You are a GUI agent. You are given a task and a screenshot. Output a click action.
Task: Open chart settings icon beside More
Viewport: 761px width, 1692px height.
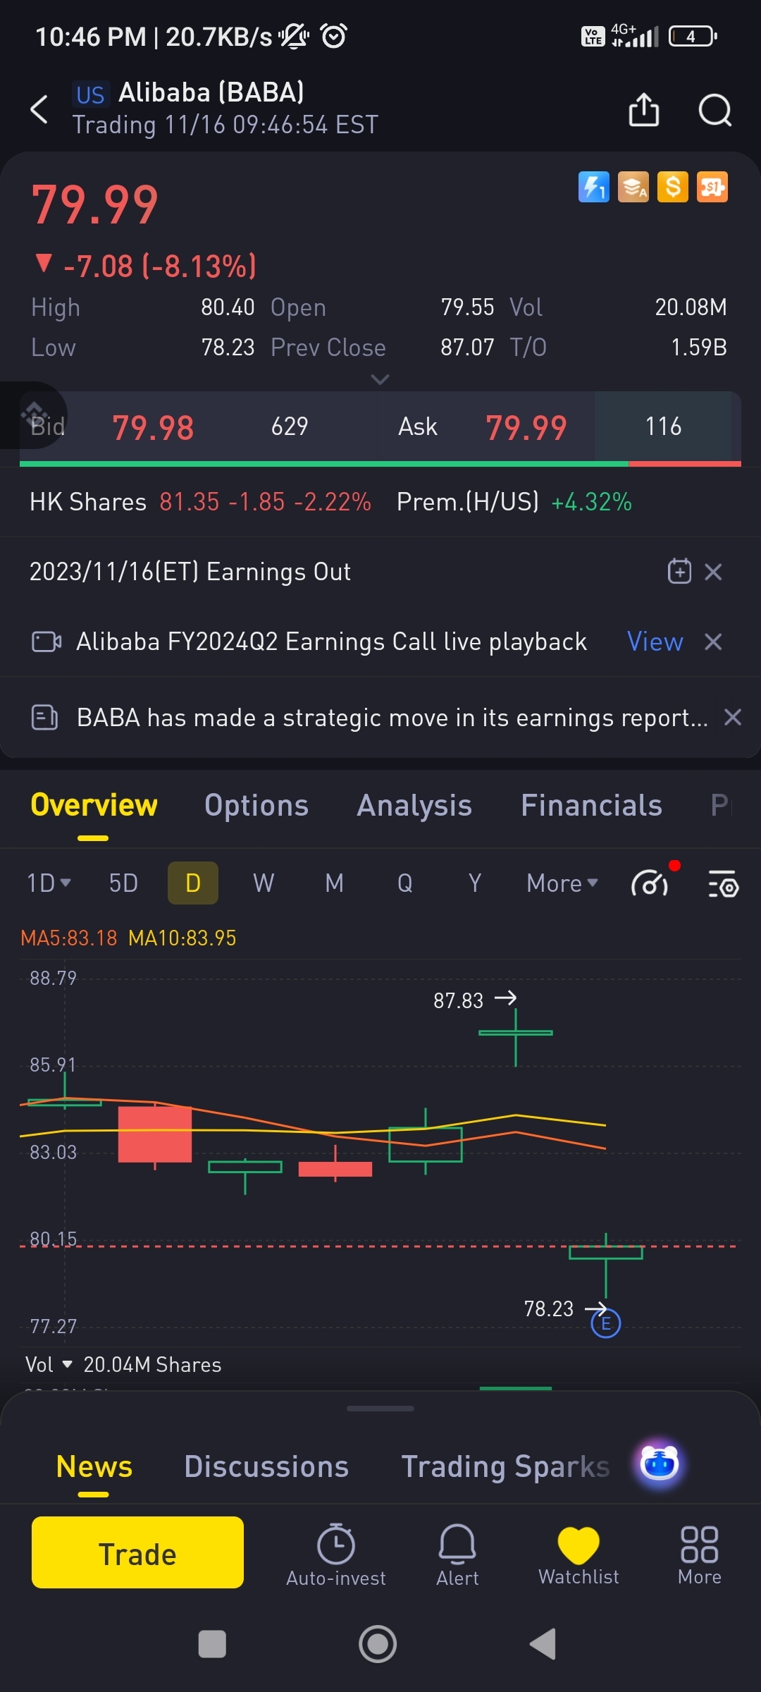click(723, 883)
